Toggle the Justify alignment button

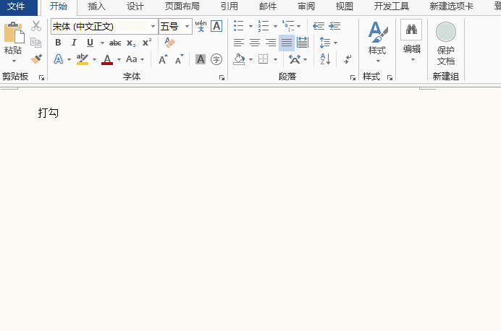tap(287, 43)
